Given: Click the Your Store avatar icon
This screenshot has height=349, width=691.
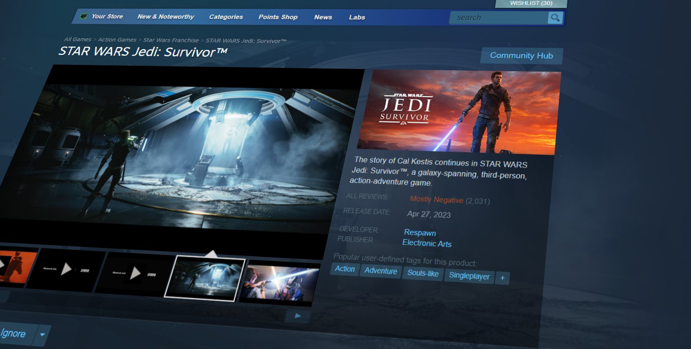Looking at the screenshot, I should pos(84,16).
